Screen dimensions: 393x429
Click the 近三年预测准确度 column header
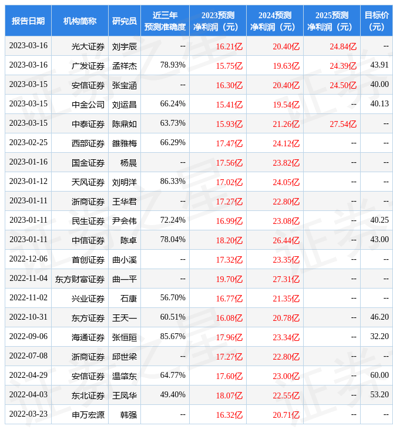point(165,21)
